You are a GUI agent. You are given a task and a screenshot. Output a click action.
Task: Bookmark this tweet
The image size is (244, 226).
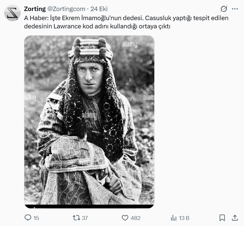tap(222, 218)
